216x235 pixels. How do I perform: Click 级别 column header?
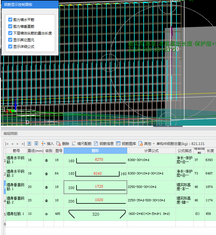tap(49, 151)
